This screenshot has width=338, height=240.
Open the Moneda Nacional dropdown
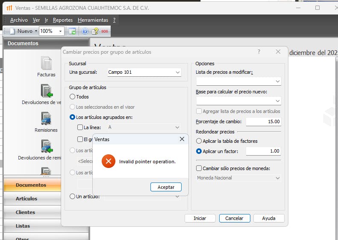[x=238, y=178]
